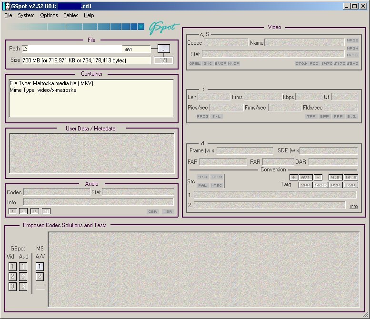The width and height of the screenshot is (370, 319).
Task: Open the File menu
Action: click(8, 15)
